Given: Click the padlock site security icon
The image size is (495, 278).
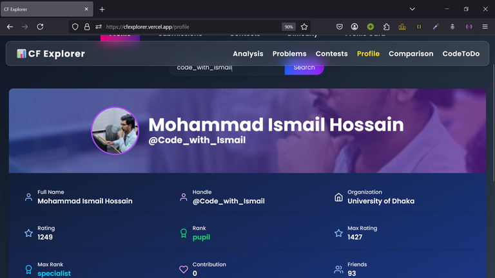Looking at the screenshot, I should 87,27.
